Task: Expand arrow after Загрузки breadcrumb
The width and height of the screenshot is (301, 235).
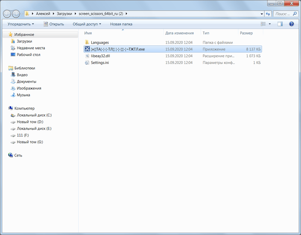Action: point(76,14)
